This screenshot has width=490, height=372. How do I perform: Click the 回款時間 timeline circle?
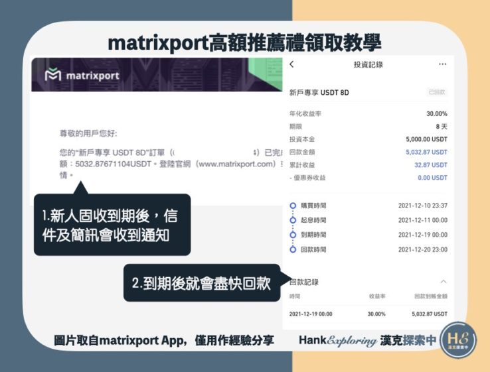pyautogui.click(x=293, y=249)
